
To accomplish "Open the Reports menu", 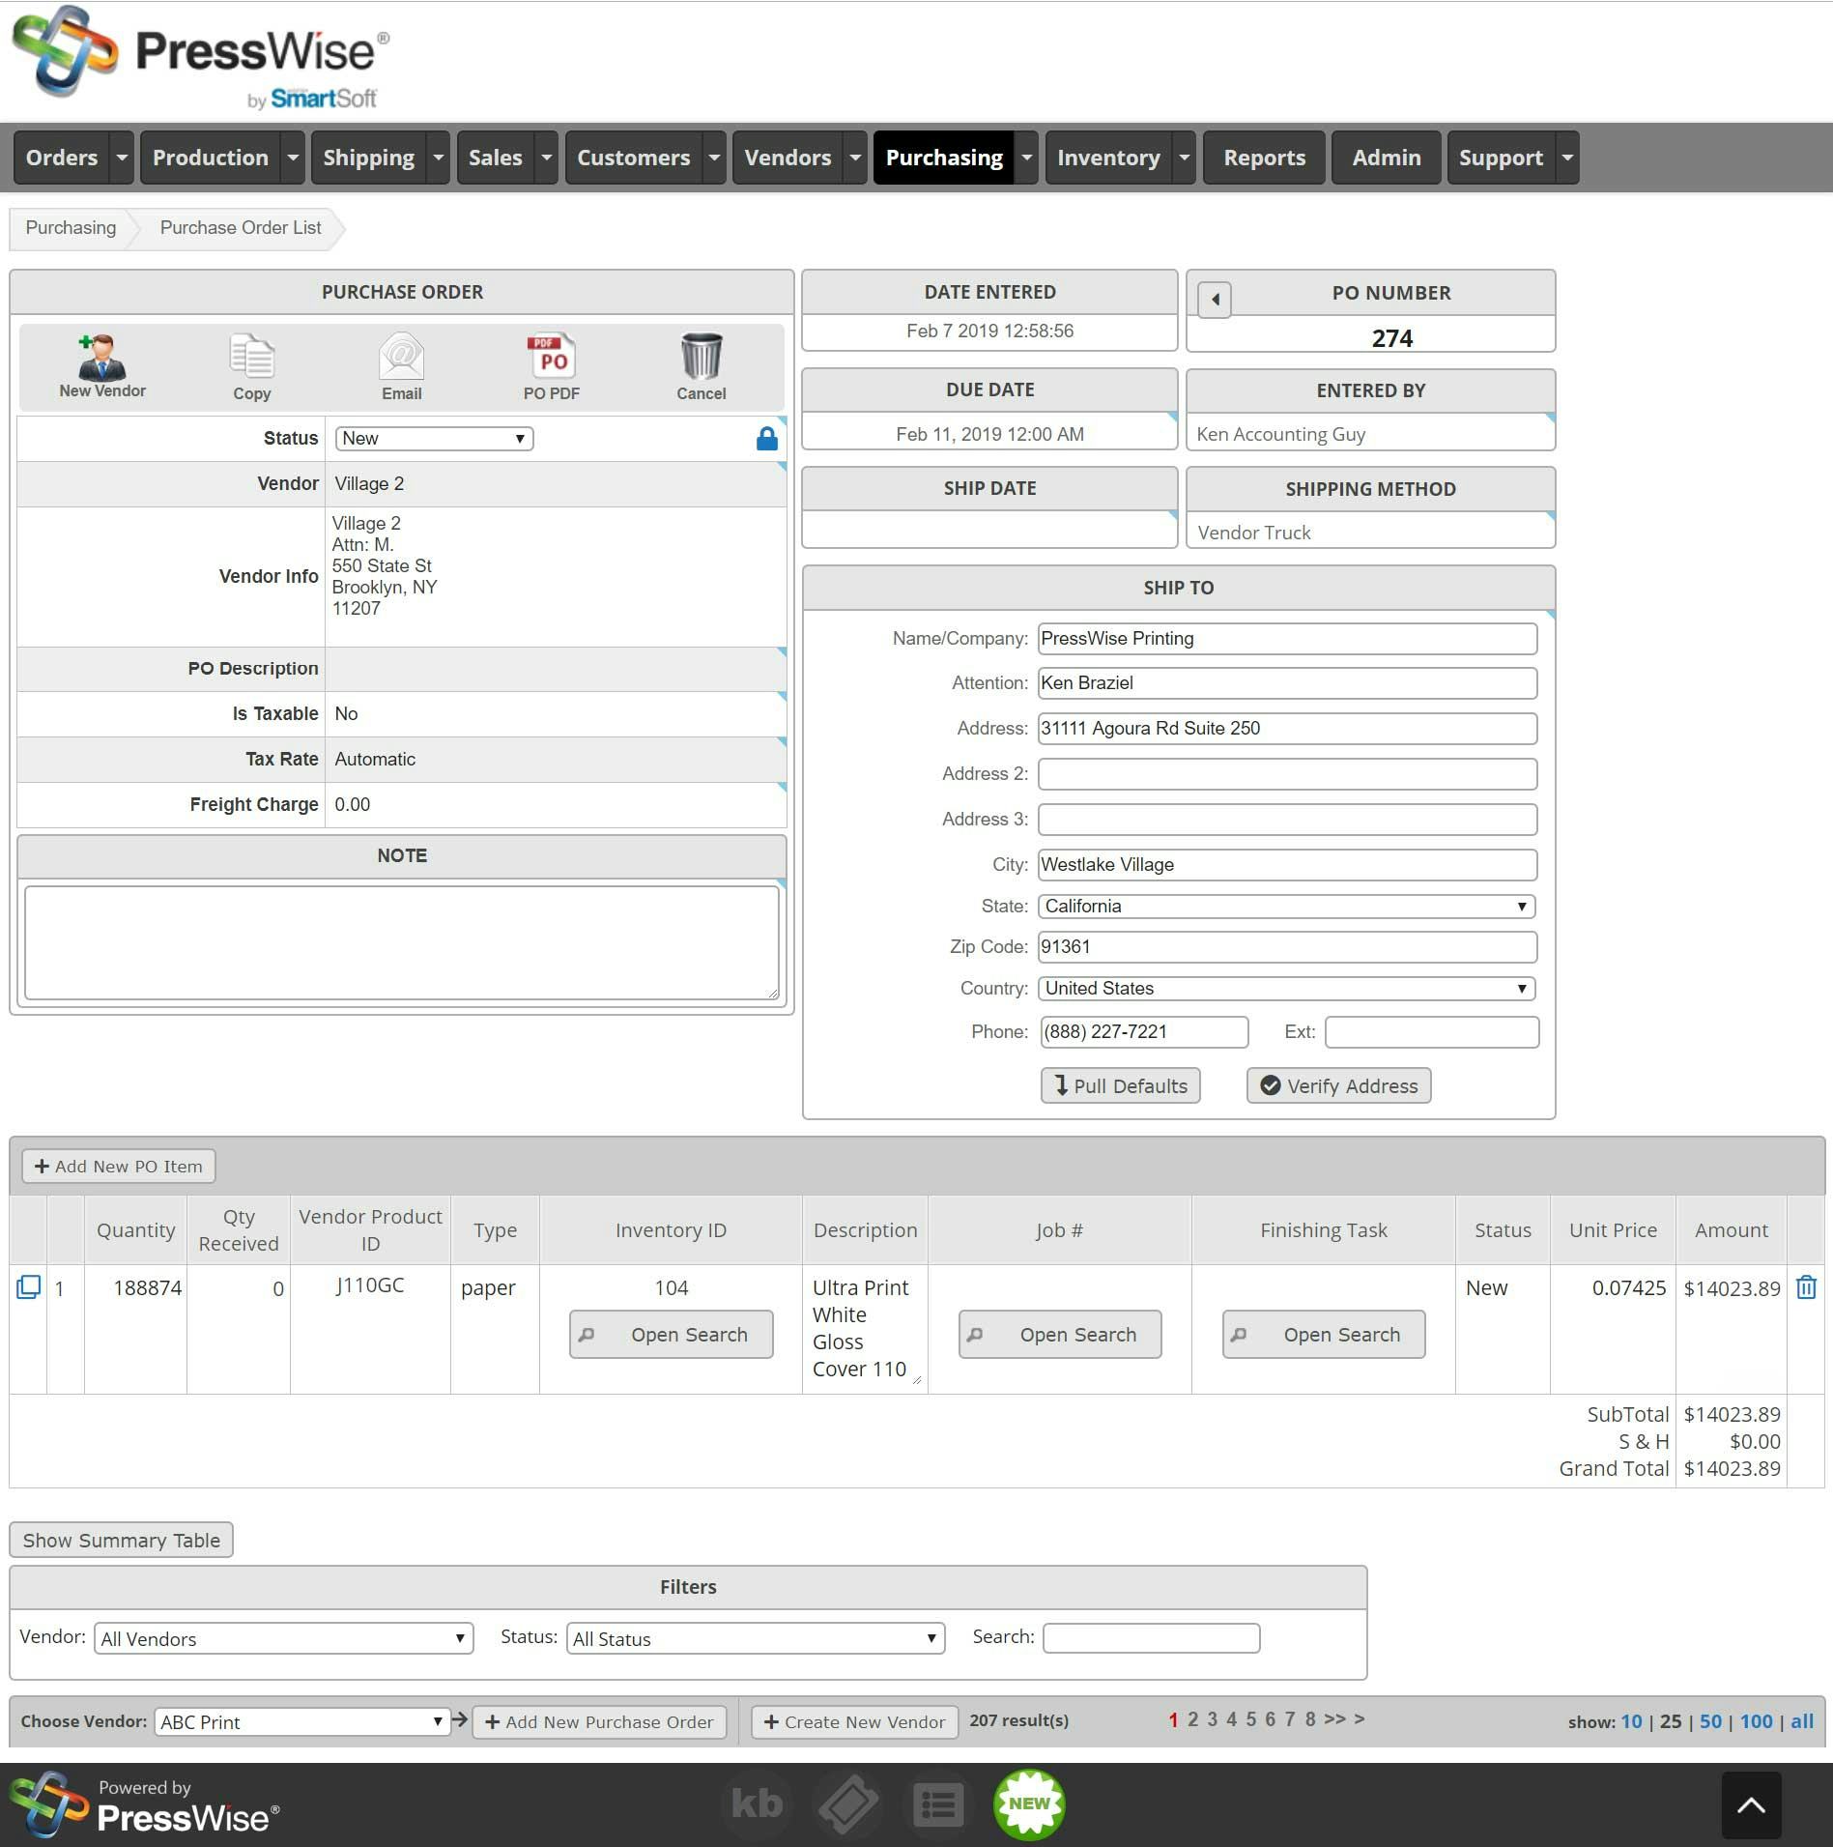I will 1264,158.
